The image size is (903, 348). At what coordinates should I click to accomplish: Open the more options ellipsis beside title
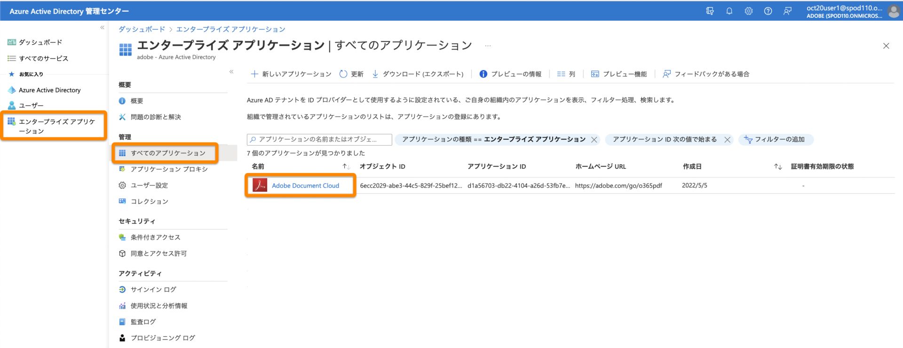click(488, 46)
